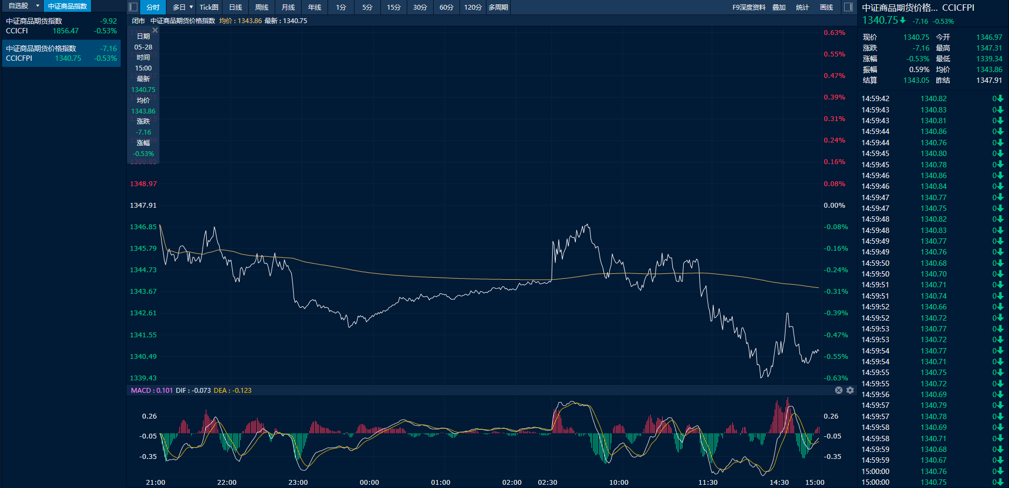Screen dimensions: 1009x488
Task: Activate the 画线 drawing tool
Action: [826, 7]
